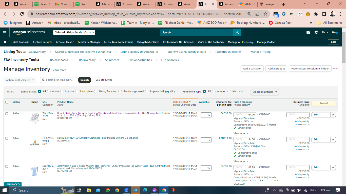This screenshot has width=346, height=194.
Task: Click the Add a Variation button
Action: [252, 68]
